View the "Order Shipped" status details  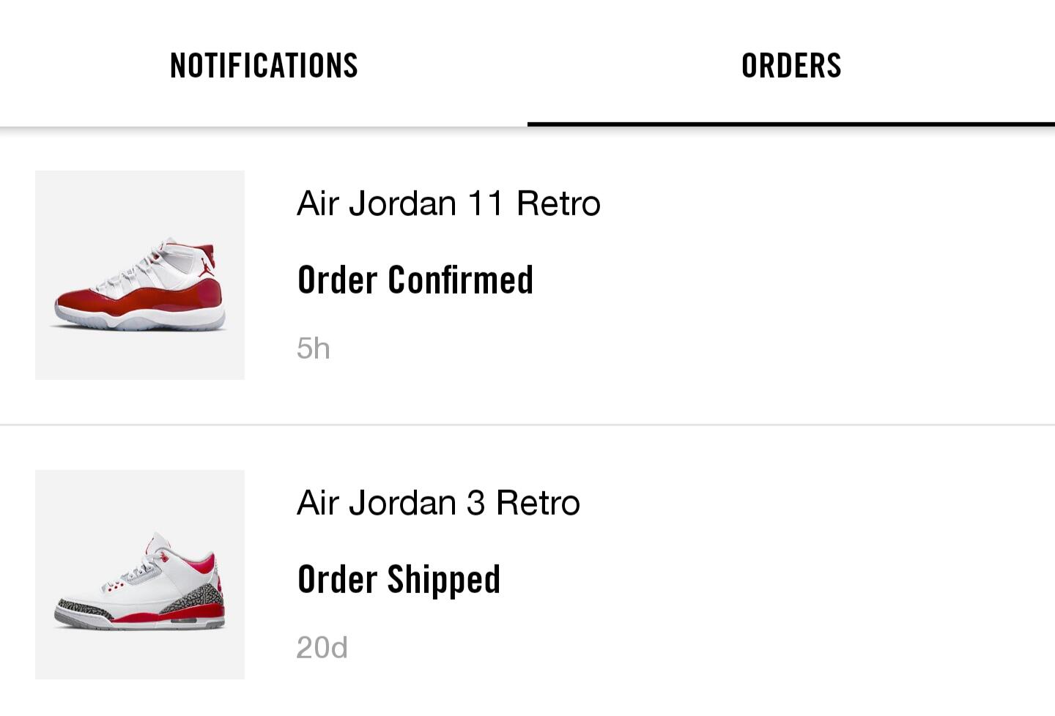coord(399,580)
